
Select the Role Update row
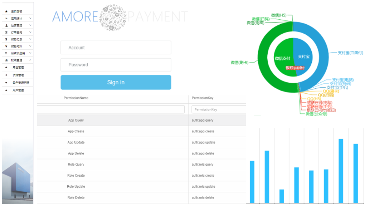pyautogui.click(x=142, y=186)
